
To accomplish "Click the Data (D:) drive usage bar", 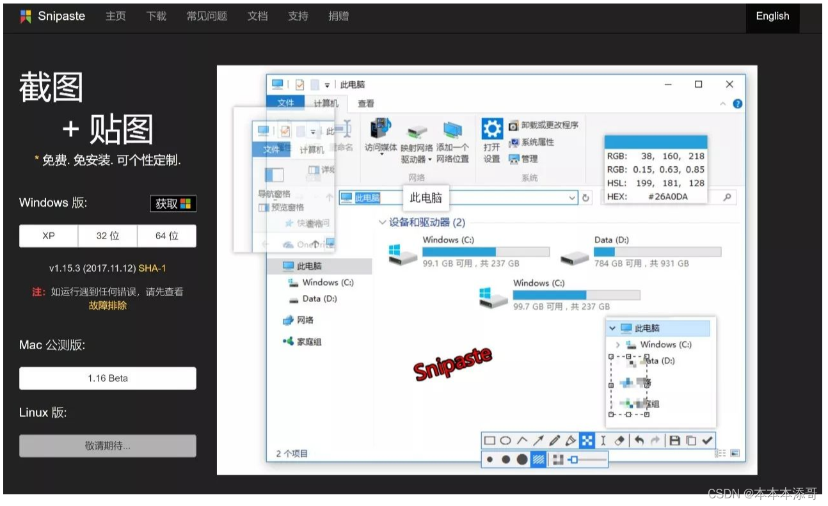I will (658, 252).
